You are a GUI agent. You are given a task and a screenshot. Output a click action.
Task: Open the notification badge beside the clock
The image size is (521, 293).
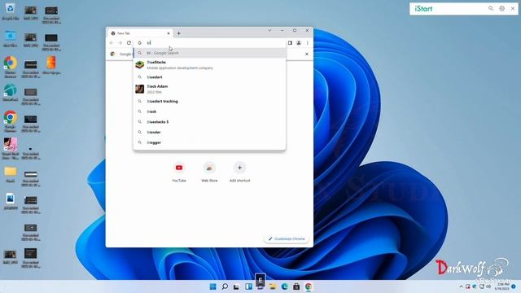514,286
